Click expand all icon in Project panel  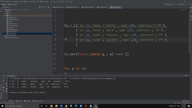[42, 7]
